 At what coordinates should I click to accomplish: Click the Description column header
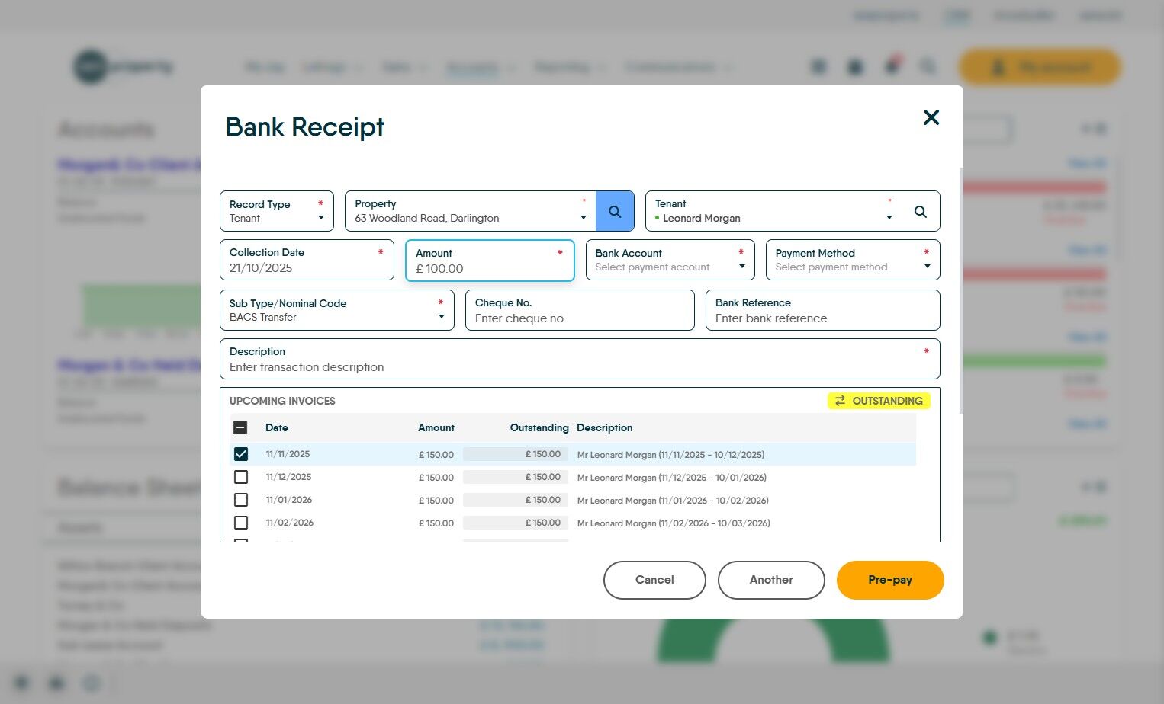(x=605, y=428)
